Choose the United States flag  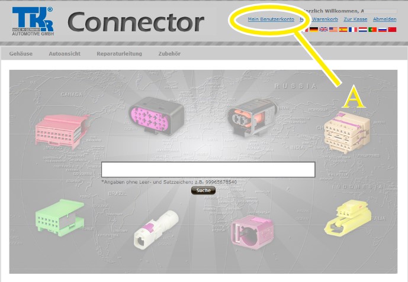pyautogui.click(x=333, y=30)
